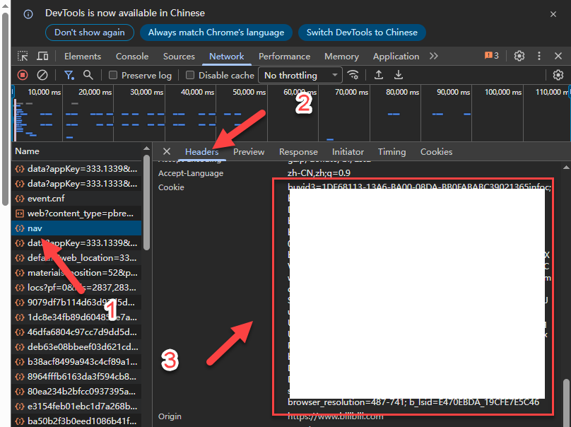Viewport: 571px width, 427px height.
Task: Click the export HAR download icon
Action: 399,75
